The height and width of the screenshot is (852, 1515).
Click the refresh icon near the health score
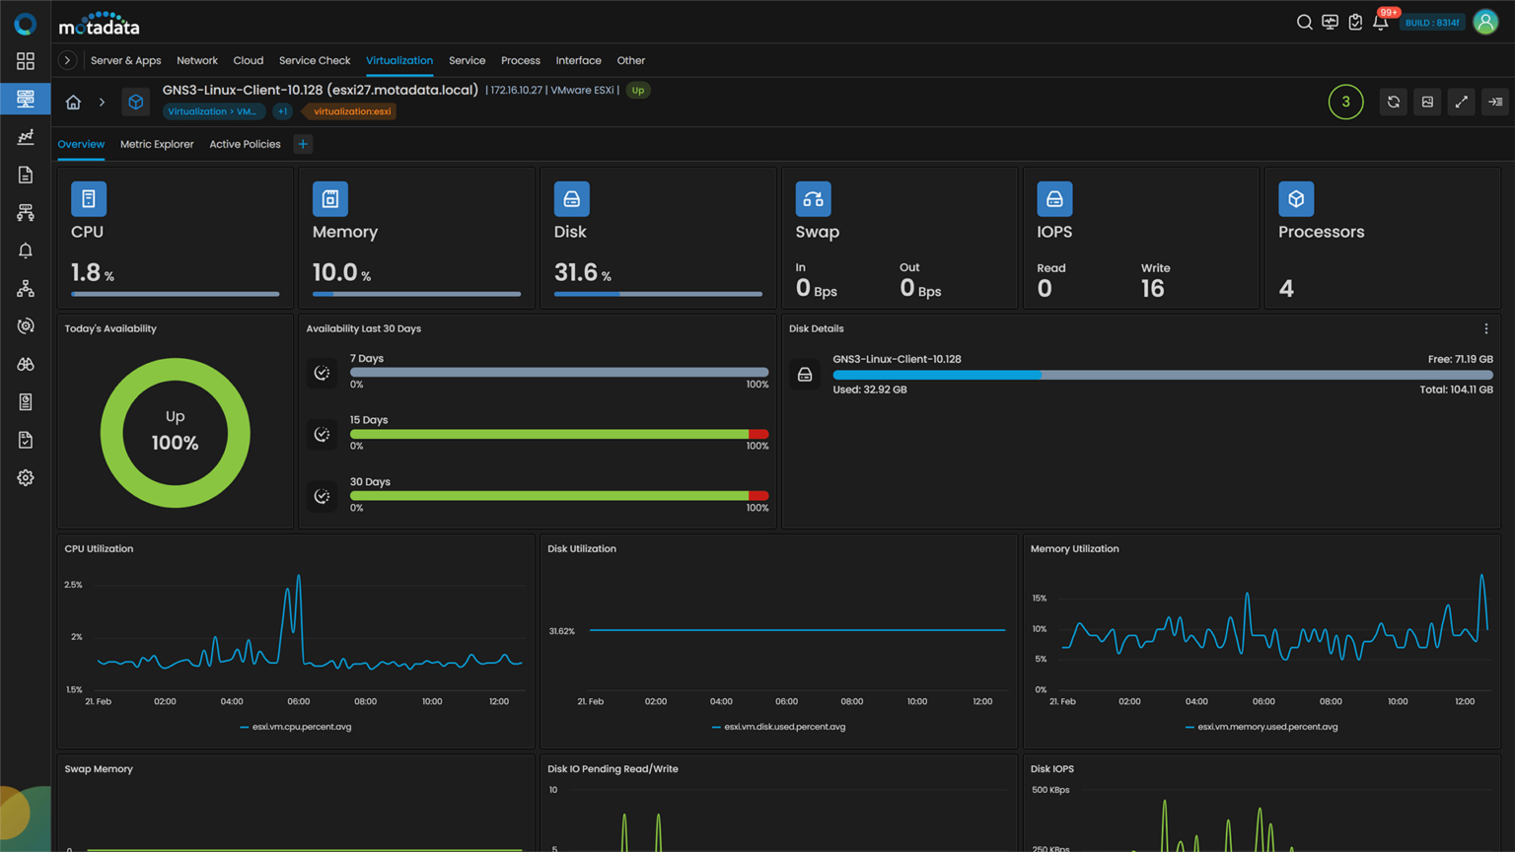pyautogui.click(x=1393, y=102)
